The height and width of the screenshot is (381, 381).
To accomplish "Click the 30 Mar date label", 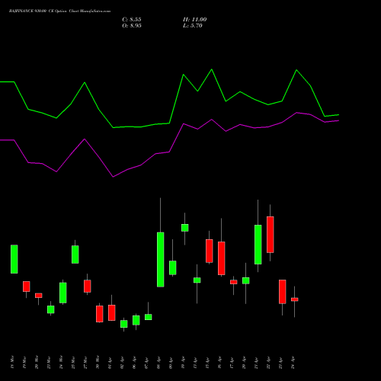I will 98,362.
